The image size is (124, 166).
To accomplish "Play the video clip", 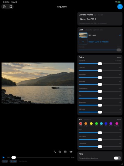I will coord(3,157).
